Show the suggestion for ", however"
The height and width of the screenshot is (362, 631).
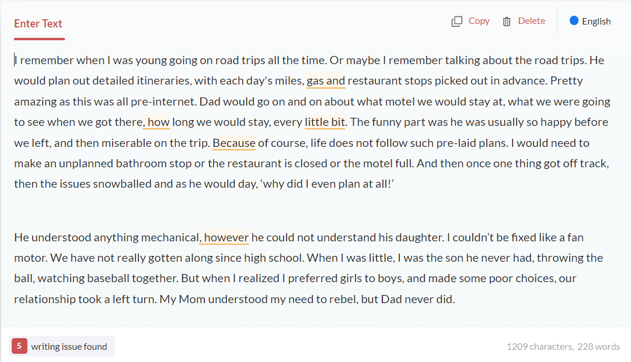225,238
